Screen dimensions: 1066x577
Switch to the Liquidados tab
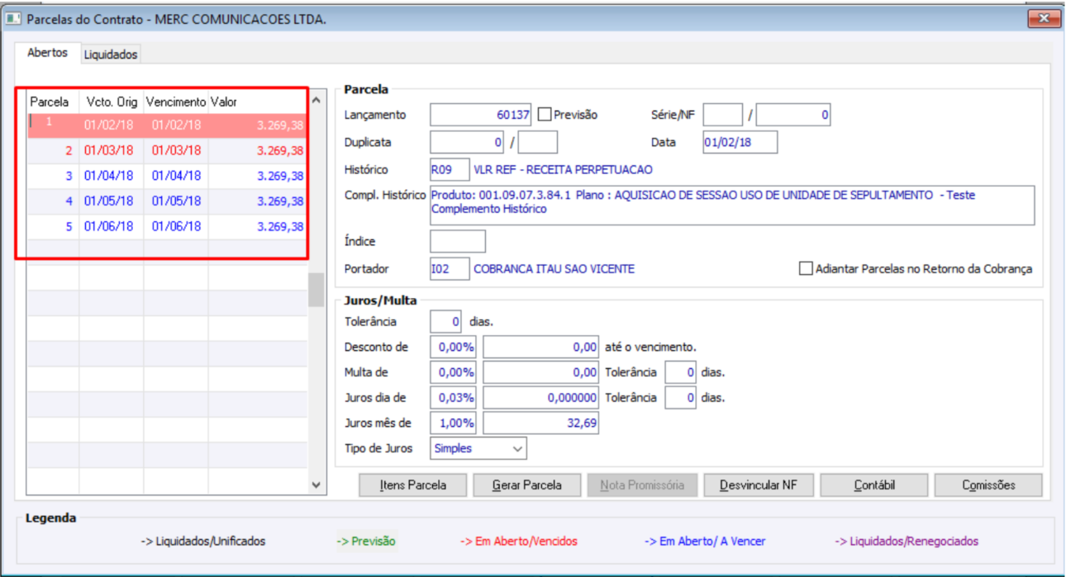click(x=111, y=54)
